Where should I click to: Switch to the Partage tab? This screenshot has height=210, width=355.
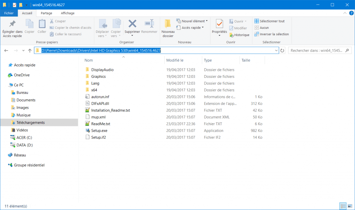pos(46,13)
